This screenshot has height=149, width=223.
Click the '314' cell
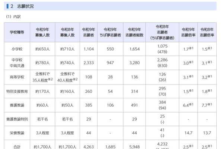(134, 91)
